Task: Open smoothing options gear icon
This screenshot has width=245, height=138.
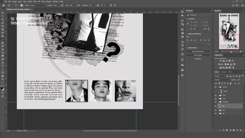Action: (x=98, y=5)
